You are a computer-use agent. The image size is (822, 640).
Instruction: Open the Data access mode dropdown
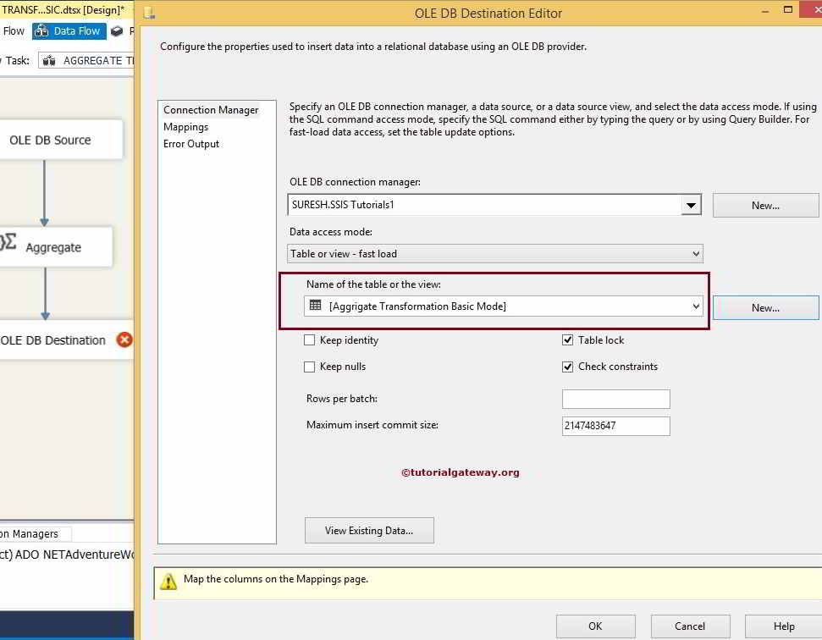(694, 253)
